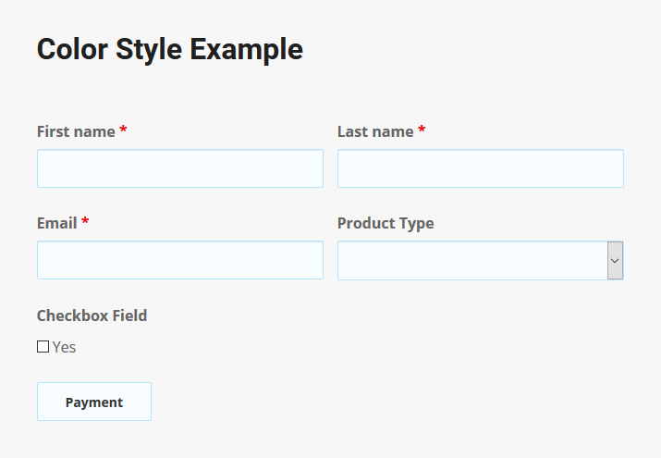This screenshot has width=661, height=458.
Task: Click the 'First name' field label
Action: click(76, 131)
